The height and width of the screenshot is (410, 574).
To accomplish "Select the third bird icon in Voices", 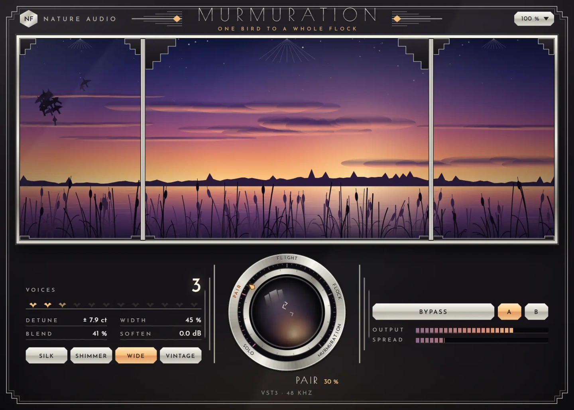I will (x=62, y=305).
